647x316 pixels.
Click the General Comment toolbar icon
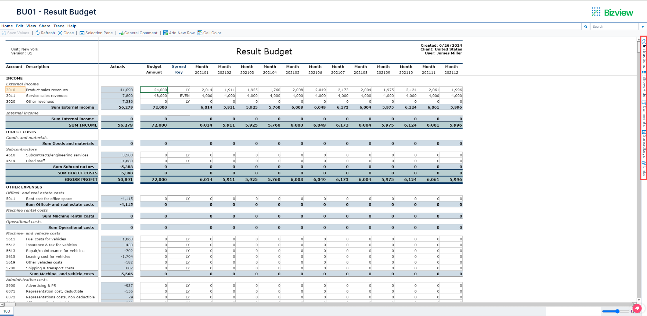pyautogui.click(x=138, y=33)
